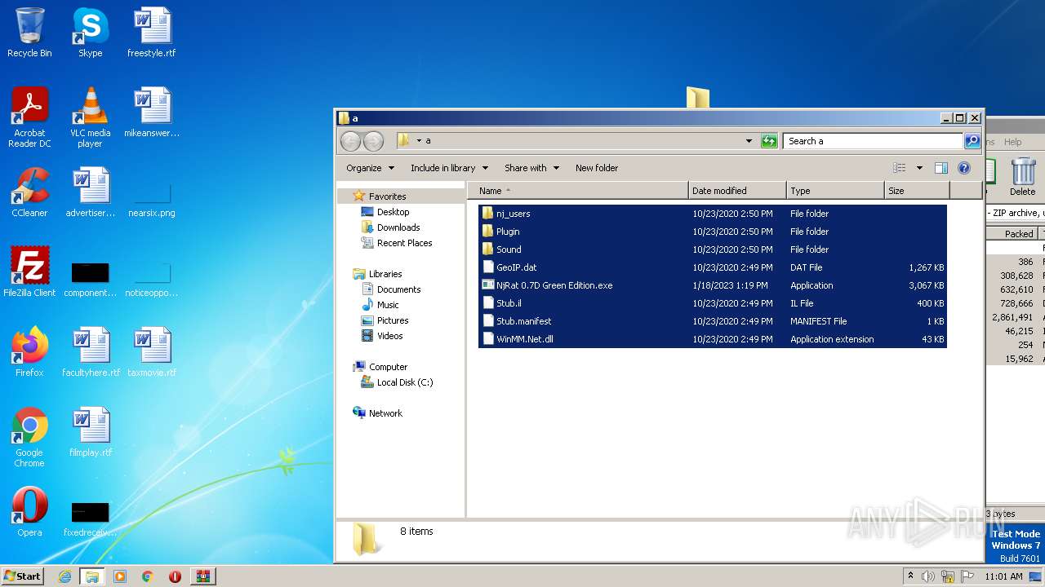Sort by Type column header

835,191
